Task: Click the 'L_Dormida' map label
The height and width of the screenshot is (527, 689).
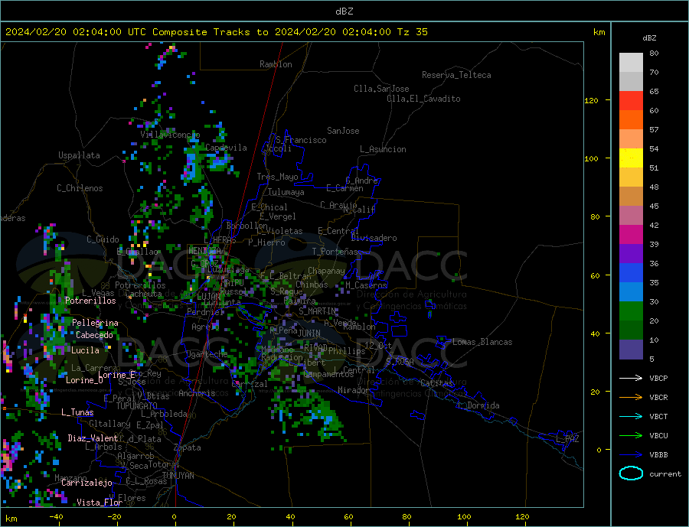Action: pos(479,405)
